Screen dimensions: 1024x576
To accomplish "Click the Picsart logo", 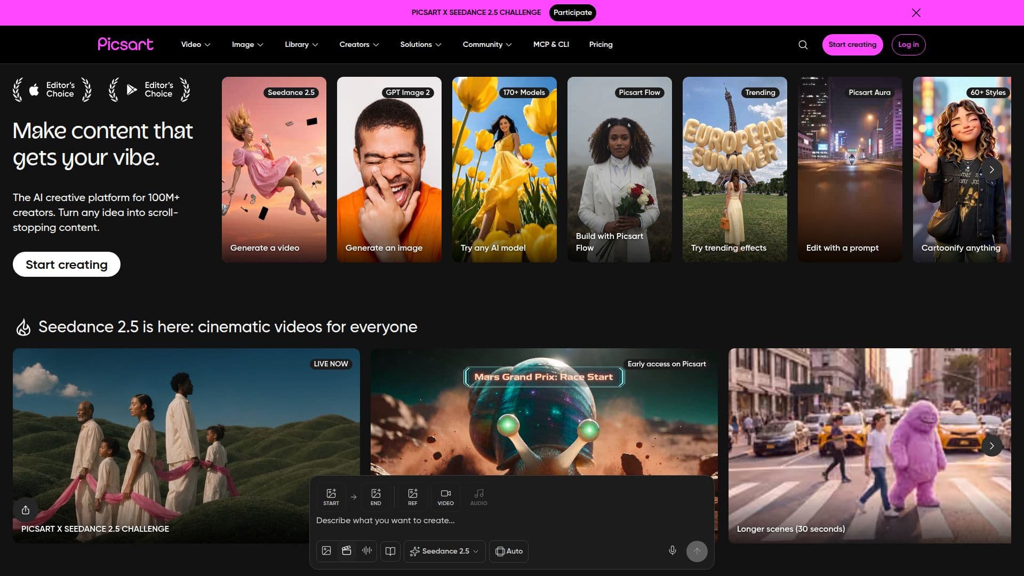I will (x=125, y=44).
